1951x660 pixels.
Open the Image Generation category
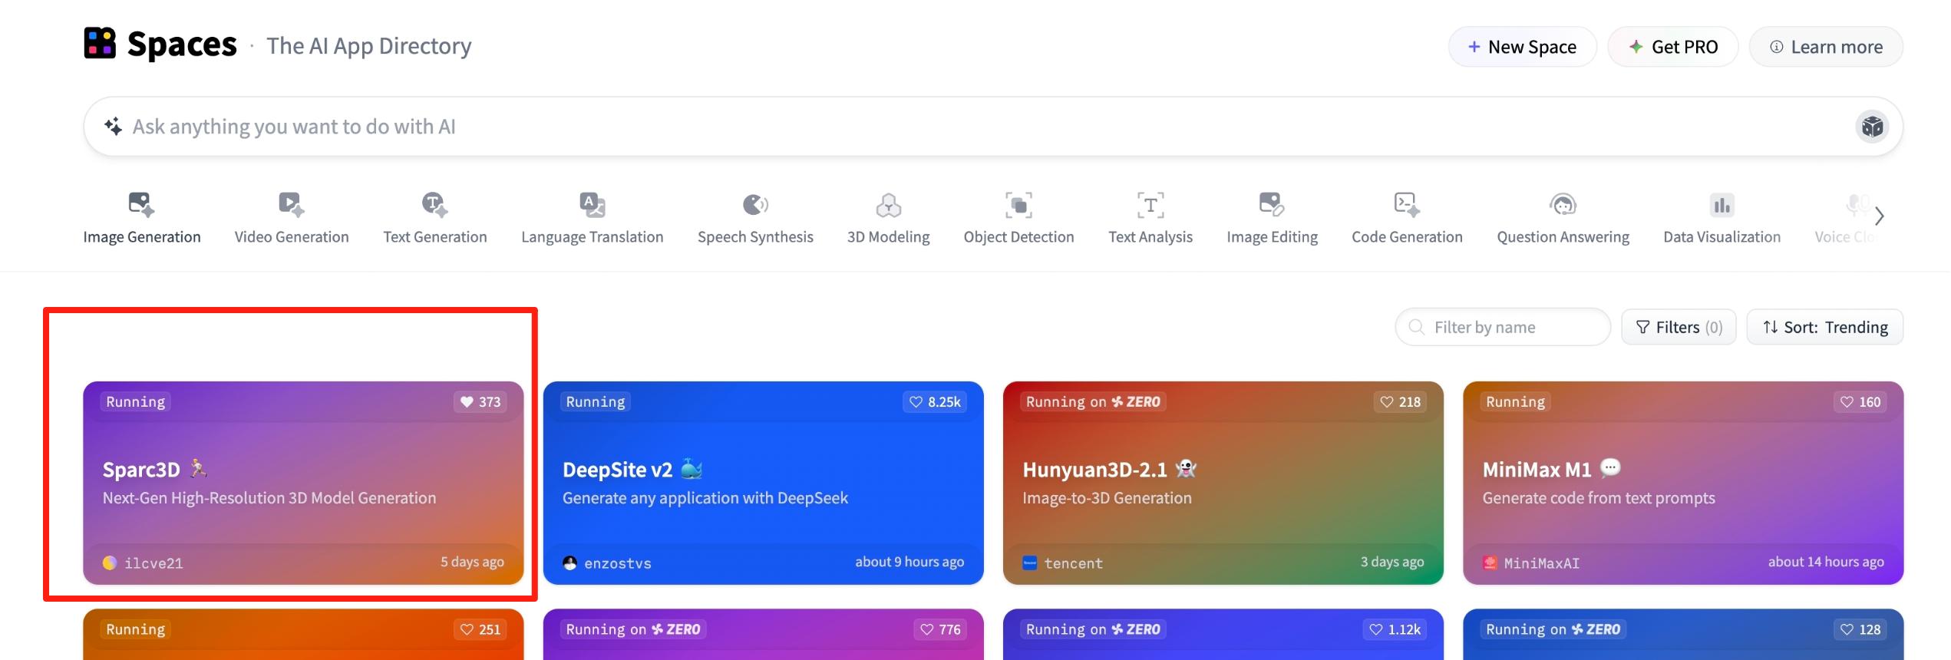coord(142,219)
